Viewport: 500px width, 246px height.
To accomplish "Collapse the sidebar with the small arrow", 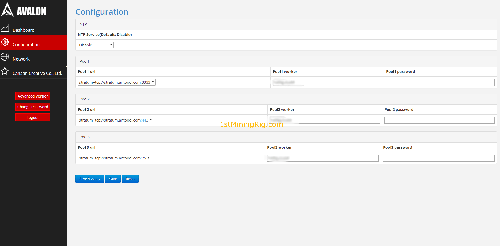I will tap(67, 66).
